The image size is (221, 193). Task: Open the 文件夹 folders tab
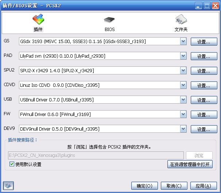tap(181, 23)
